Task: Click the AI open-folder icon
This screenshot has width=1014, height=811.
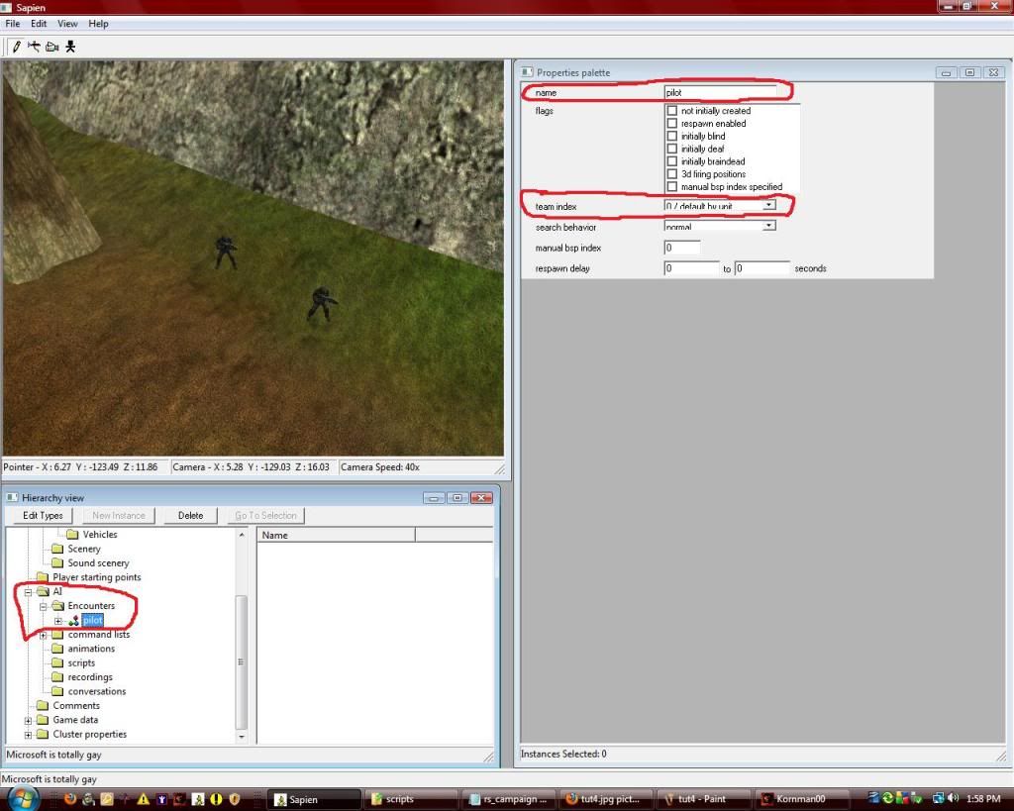Action: coord(43,591)
